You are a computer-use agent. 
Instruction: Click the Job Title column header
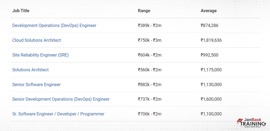21,11
